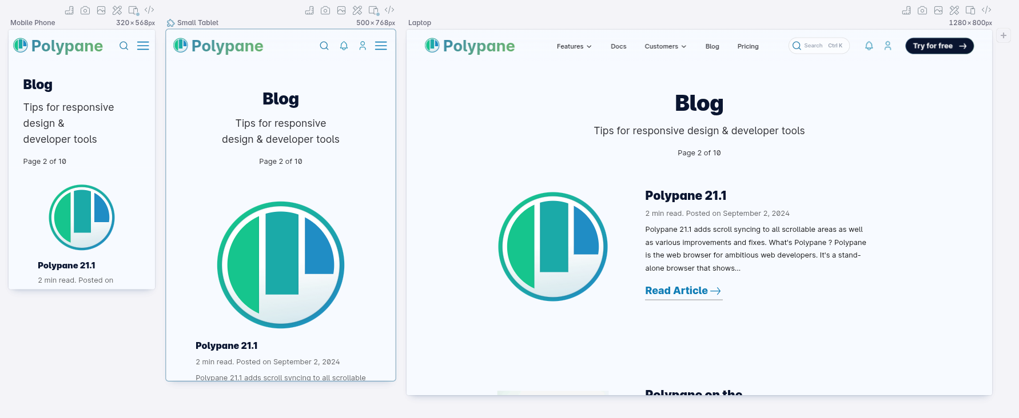Click the image icon above Laptop pane

938,10
